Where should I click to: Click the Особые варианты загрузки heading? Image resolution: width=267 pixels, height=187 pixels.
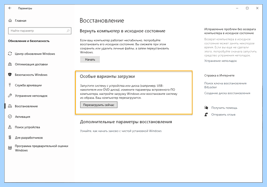pyautogui.click(x=107, y=76)
